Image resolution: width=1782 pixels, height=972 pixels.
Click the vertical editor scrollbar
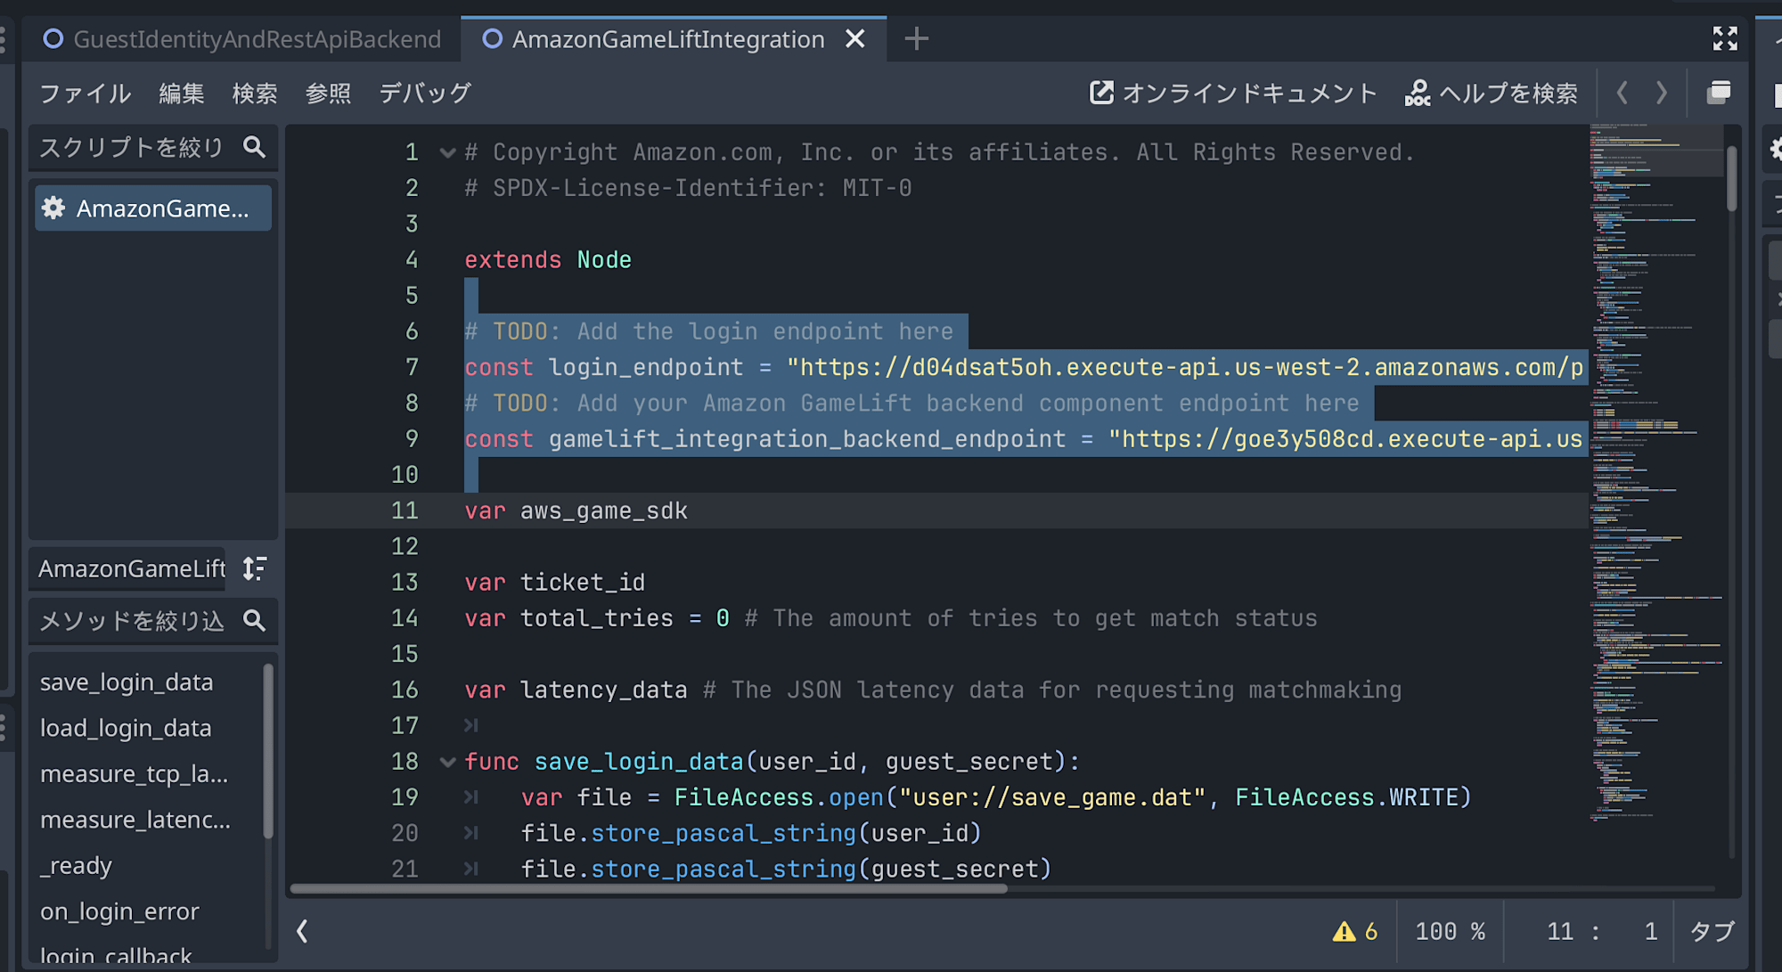1731,178
